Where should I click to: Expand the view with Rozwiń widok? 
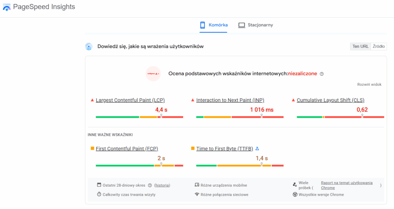coord(369,85)
